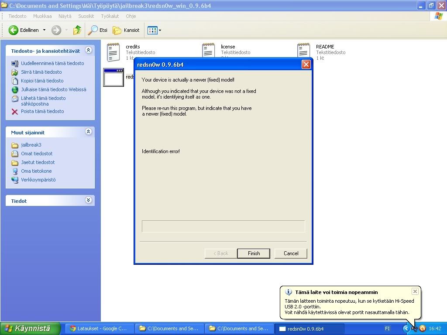Select the credits file name
Image resolution: width=447 pixels, height=335 pixels.
click(133, 47)
